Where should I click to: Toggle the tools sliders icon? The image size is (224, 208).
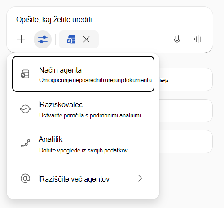point(43,39)
